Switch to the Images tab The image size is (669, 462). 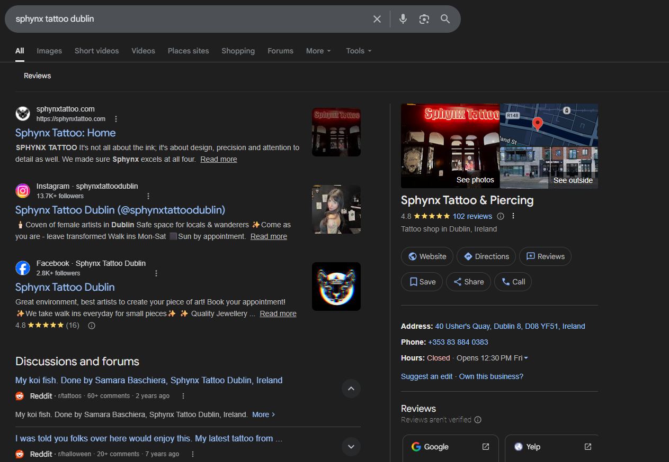49,51
